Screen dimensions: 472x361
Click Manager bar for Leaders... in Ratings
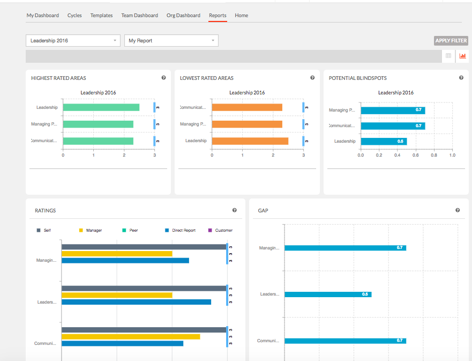click(117, 296)
